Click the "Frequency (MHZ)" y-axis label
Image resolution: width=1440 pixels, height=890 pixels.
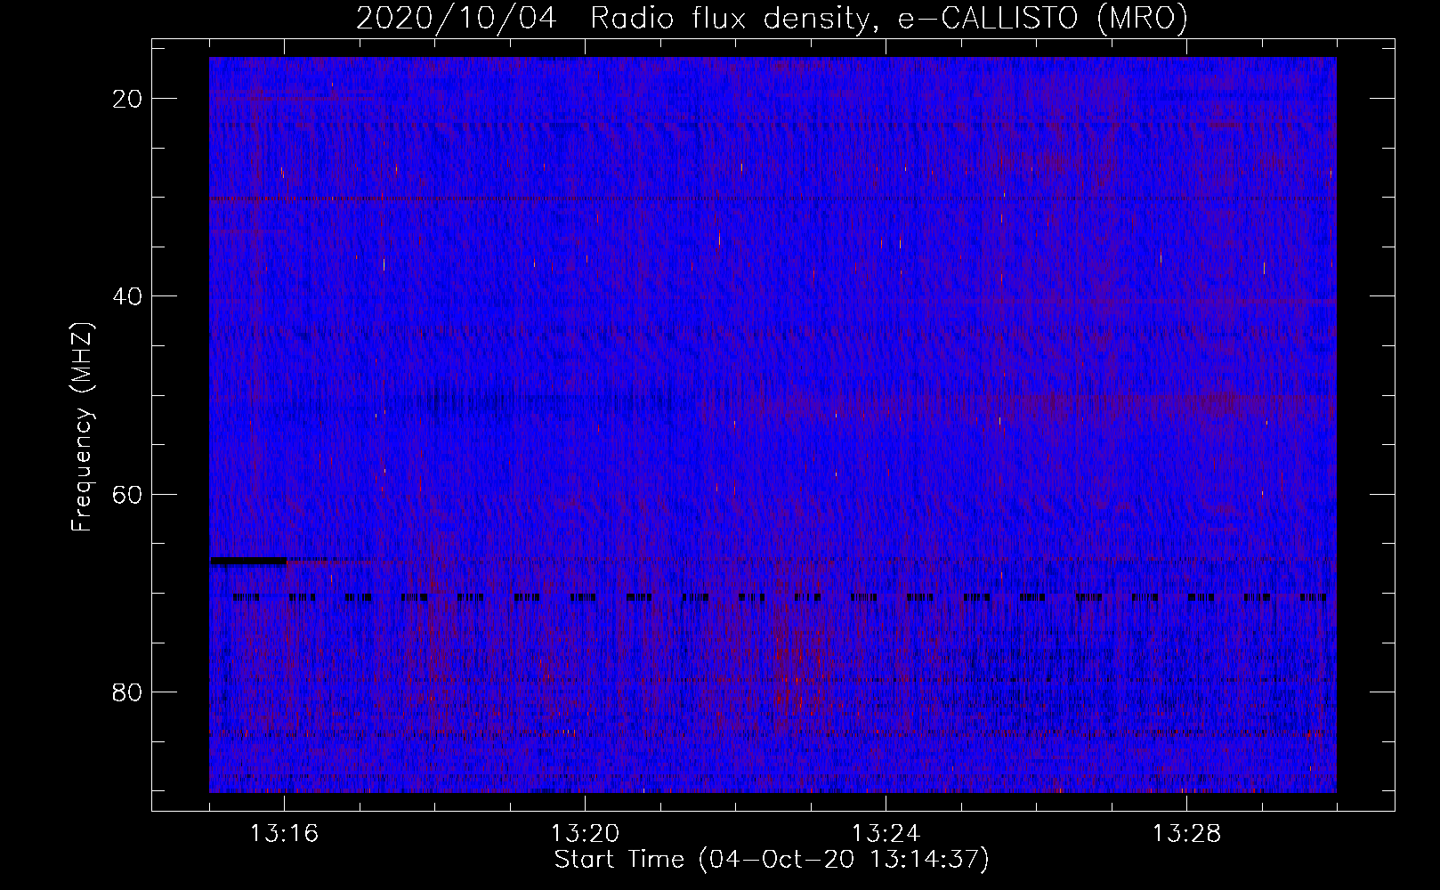[x=82, y=426]
